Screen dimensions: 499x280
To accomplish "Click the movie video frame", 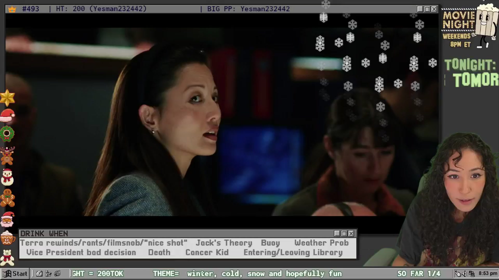I will (222, 122).
